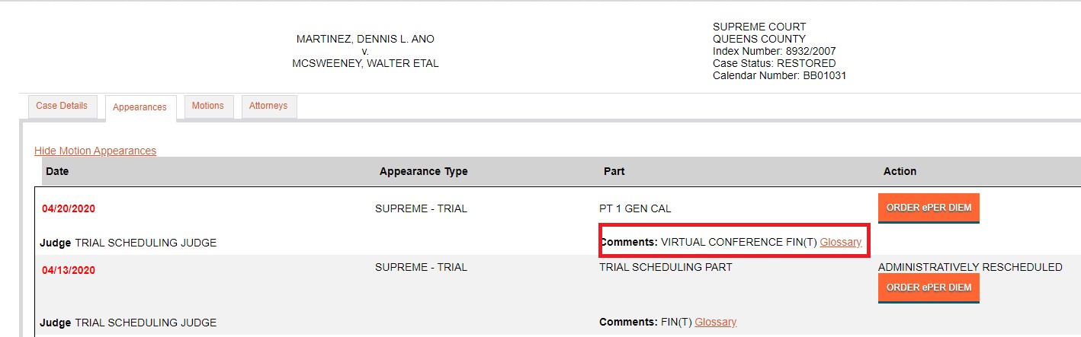Go to the Attorneys tab
This screenshot has height=337, width=1081.
[x=268, y=106]
